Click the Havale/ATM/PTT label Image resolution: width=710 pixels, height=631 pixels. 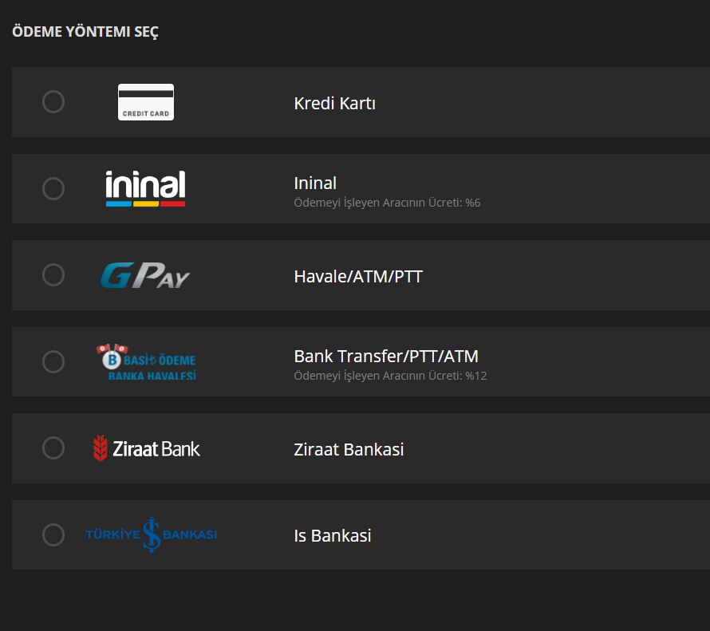(358, 277)
